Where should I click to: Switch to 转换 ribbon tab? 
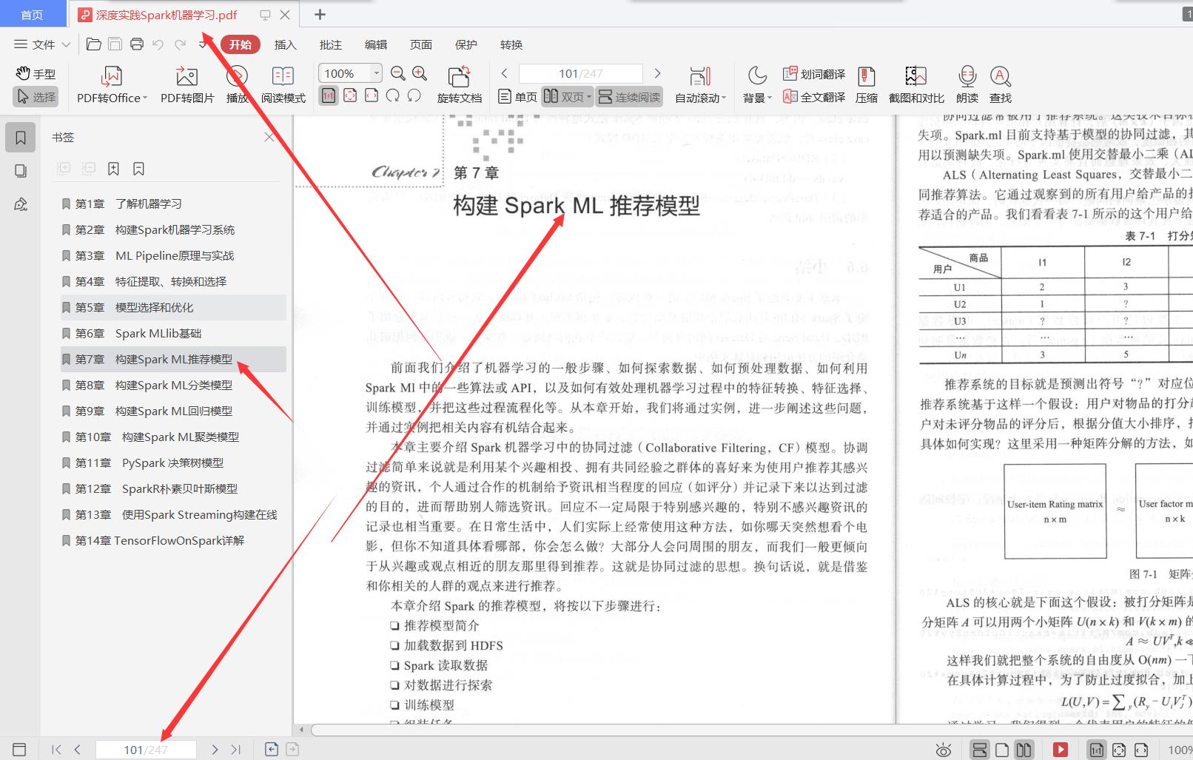(x=511, y=44)
